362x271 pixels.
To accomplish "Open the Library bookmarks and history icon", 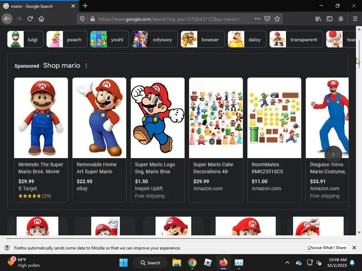I will pyautogui.click(x=318, y=19).
